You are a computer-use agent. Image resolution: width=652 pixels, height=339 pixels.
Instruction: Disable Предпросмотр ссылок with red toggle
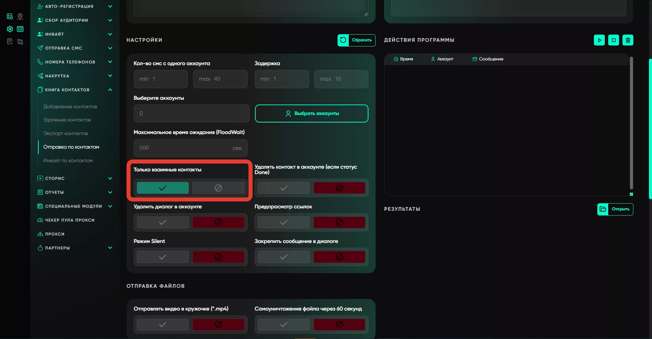339,222
